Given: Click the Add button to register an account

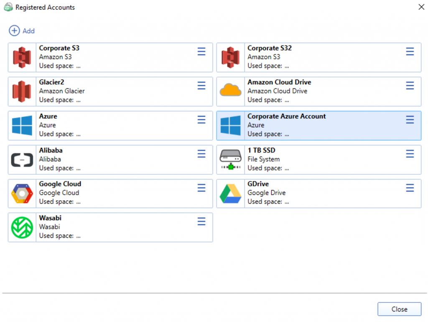Looking at the screenshot, I should tap(22, 31).
